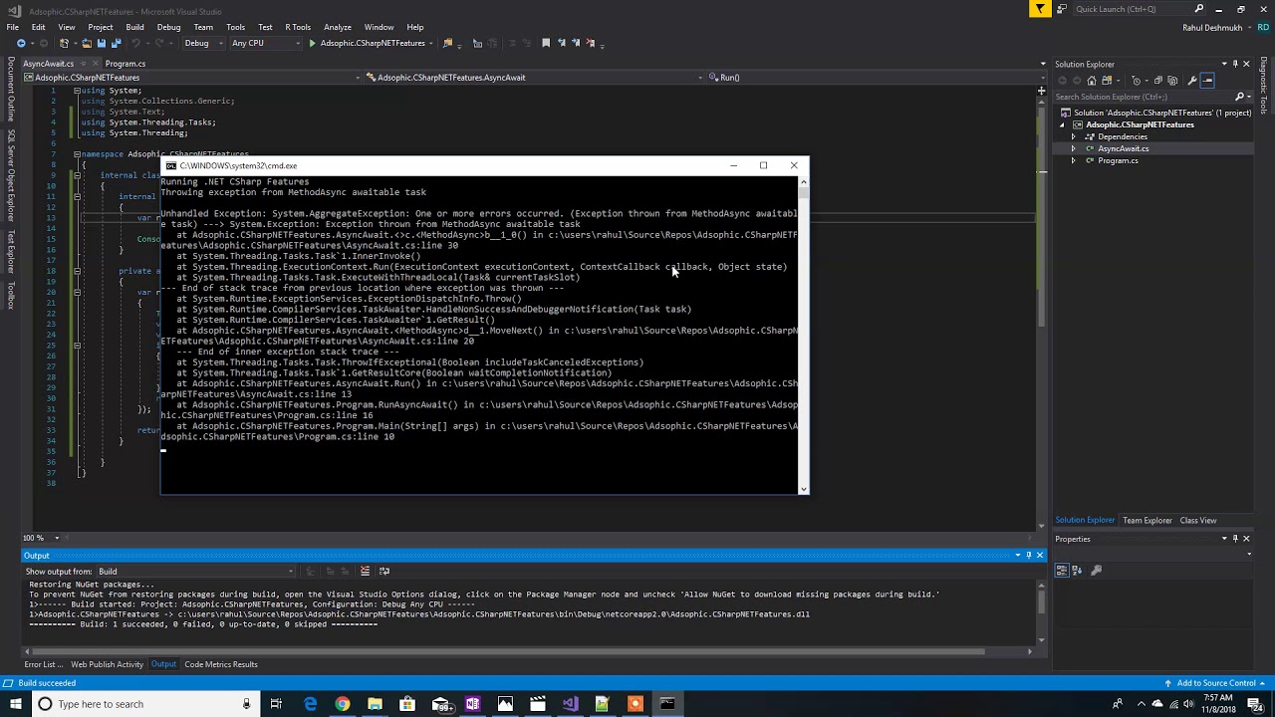Toggle Preview Selected Items in Solution Explorer
The width and height of the screenshot is (1275, 717).
pyautogui.click(x=1207, y=81)
